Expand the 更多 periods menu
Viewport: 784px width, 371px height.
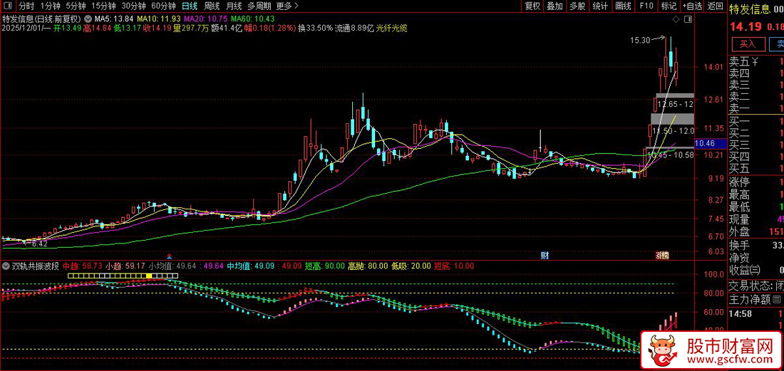(x=287, y=6)
